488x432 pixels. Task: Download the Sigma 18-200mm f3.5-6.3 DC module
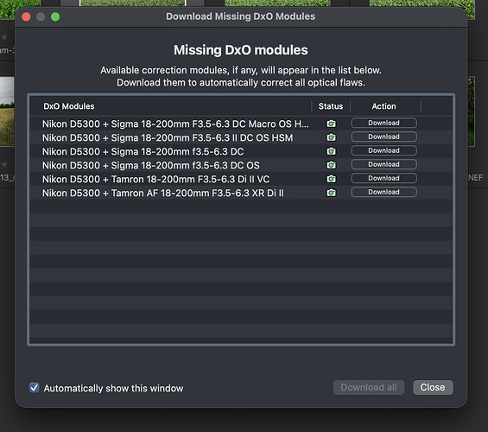coord(383,150)
